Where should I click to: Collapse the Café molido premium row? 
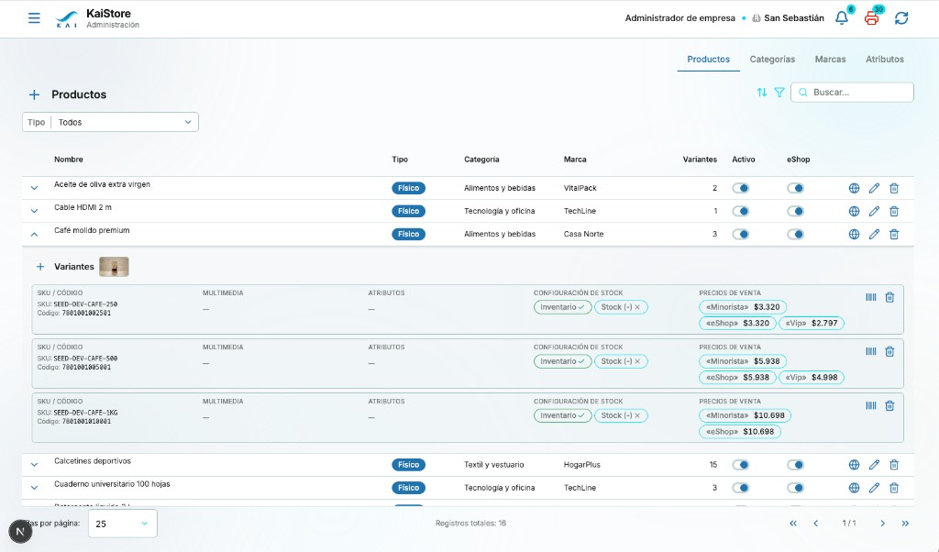tap(34, 234)
